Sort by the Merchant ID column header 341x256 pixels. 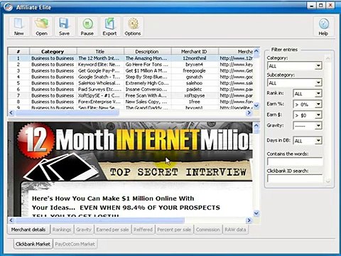(x=194, y=51)
